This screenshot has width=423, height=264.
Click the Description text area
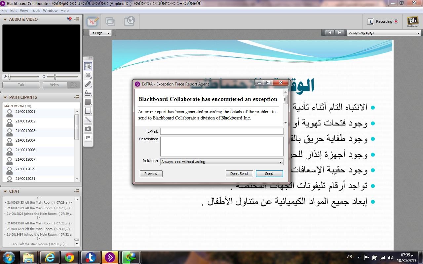(x=222, y=146)
